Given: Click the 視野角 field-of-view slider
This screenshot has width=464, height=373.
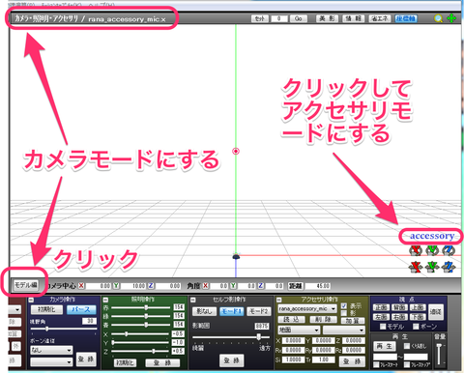Looking at the screenshot, I should pos(64,329).
